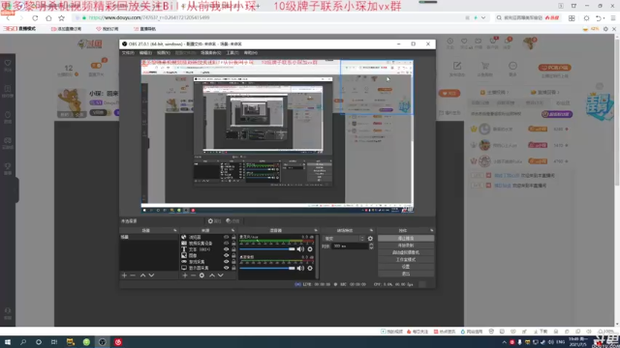Bookmark page with star icon
The height and width of the screenshot is (348, 620).
(62, 18)
